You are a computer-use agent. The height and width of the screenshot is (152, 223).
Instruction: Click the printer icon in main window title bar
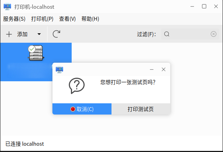click(x=7, y=7)
